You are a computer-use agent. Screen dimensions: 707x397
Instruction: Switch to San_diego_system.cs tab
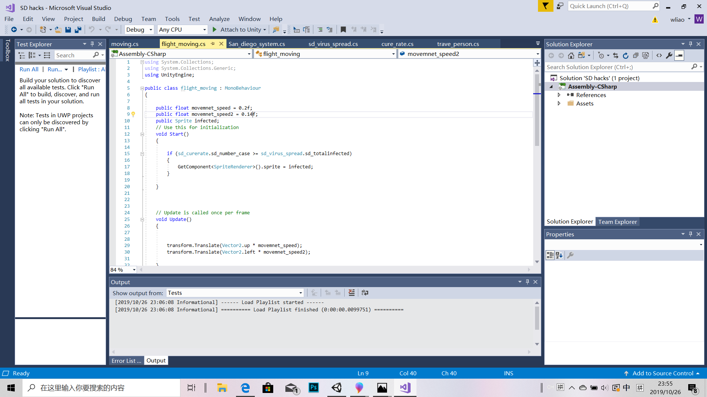257,44
